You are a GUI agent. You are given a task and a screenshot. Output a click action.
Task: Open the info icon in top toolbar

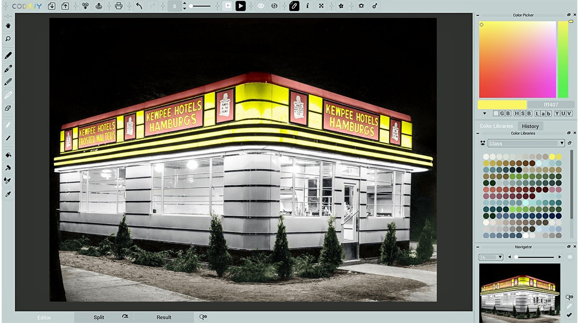click(x=307, y=6)
